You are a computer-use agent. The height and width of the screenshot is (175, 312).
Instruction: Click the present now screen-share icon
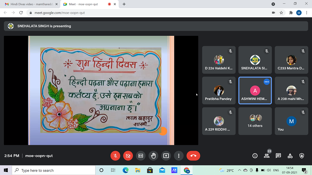(x=166, y=156)
